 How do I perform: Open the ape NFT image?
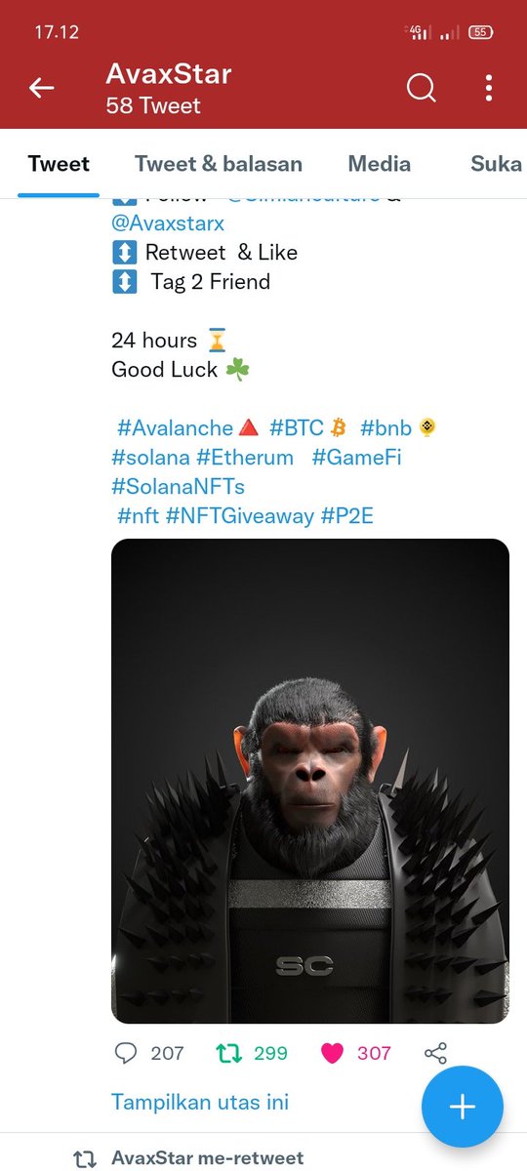pyautogui.click(x=310, y=781)
